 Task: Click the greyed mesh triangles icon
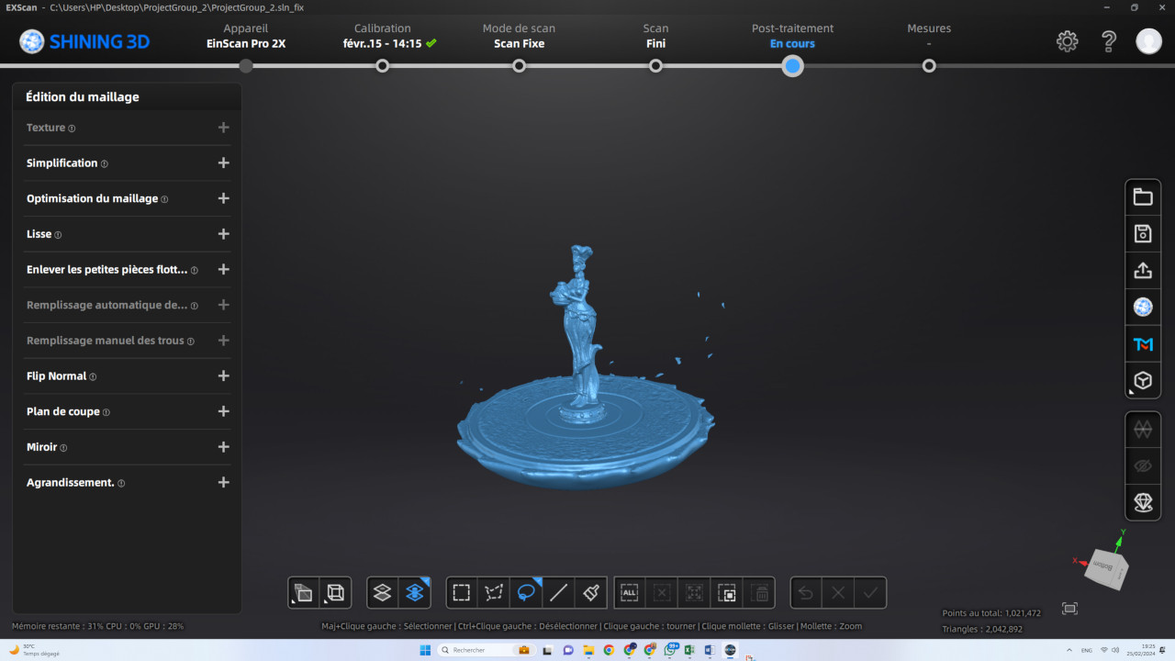[x=1143, y=429]
